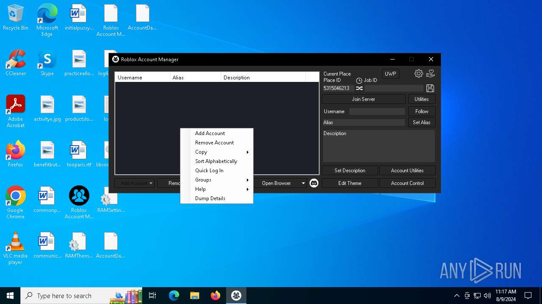This screenshot has width=542, height=304.
Task: Select Sort Alphabetically menu entry
Action: [x=217, y=161]
